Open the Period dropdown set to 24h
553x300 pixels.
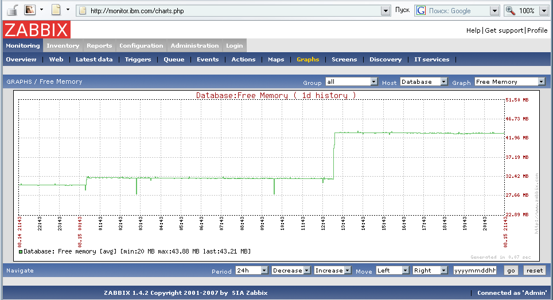tap(264, 270)
